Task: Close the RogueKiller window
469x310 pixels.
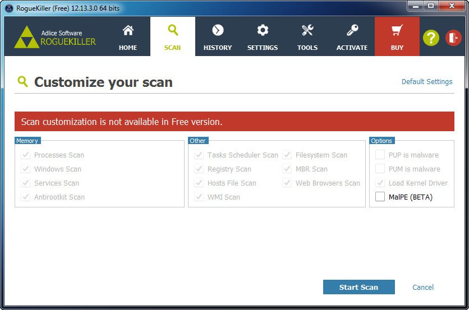Action: point(452,6)
